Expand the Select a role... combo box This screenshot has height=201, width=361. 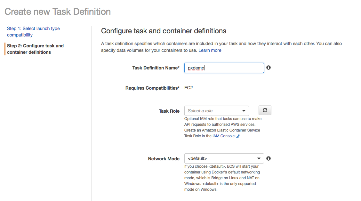pos(217,110)
